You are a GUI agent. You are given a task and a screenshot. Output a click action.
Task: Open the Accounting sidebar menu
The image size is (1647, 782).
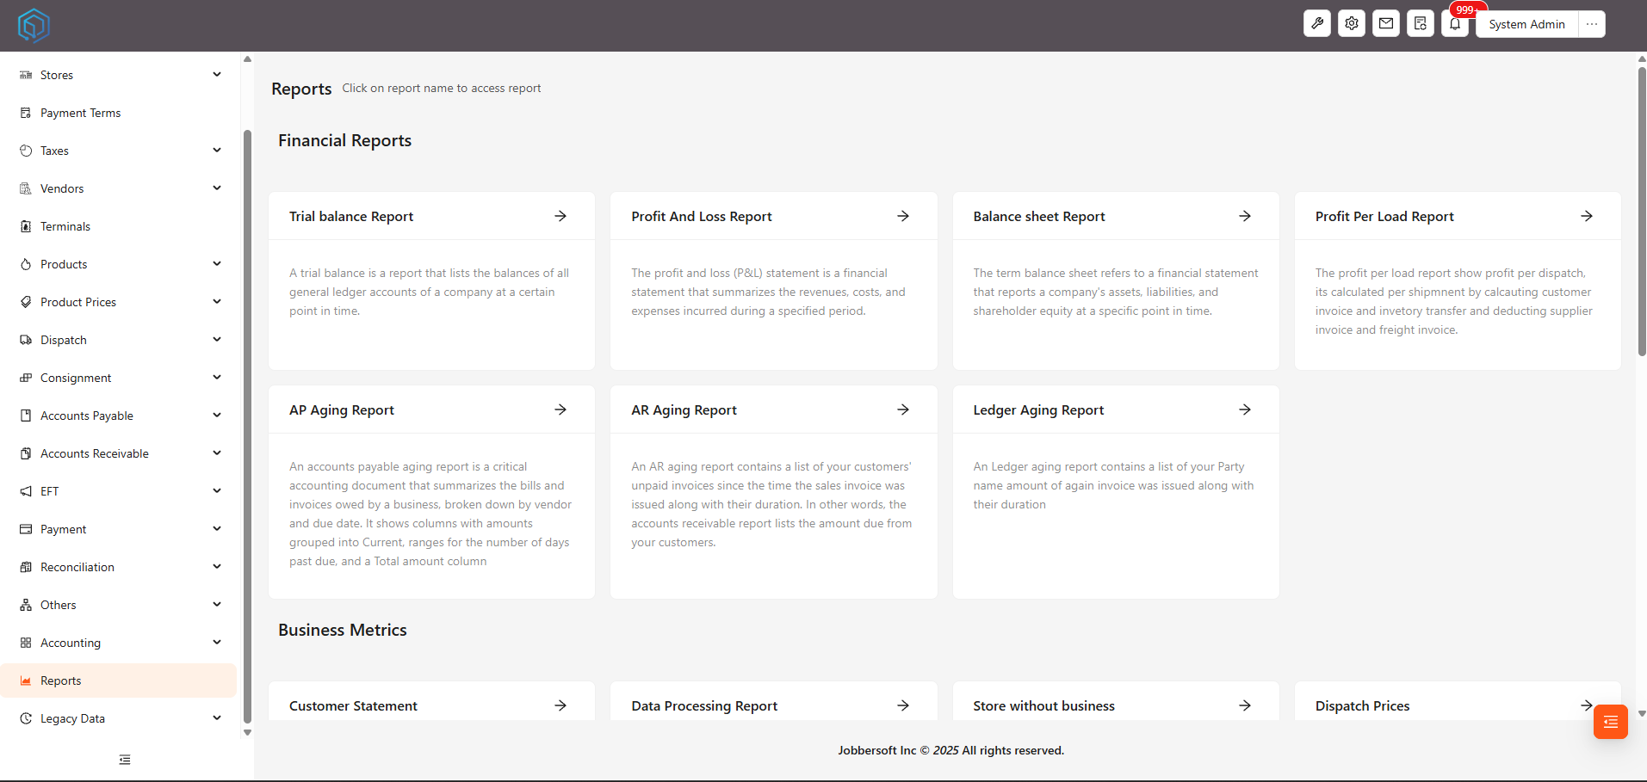pyautogui.click(x=119, y=643)
